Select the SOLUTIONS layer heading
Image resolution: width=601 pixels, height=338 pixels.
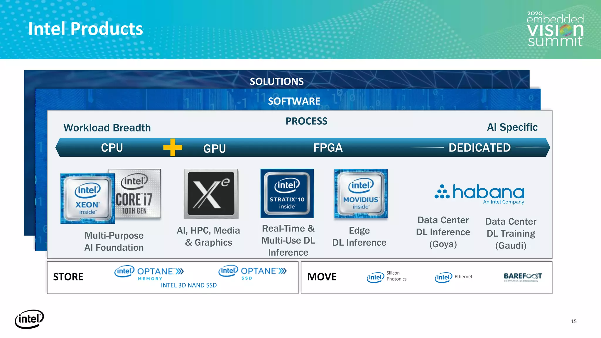[276, 81]
